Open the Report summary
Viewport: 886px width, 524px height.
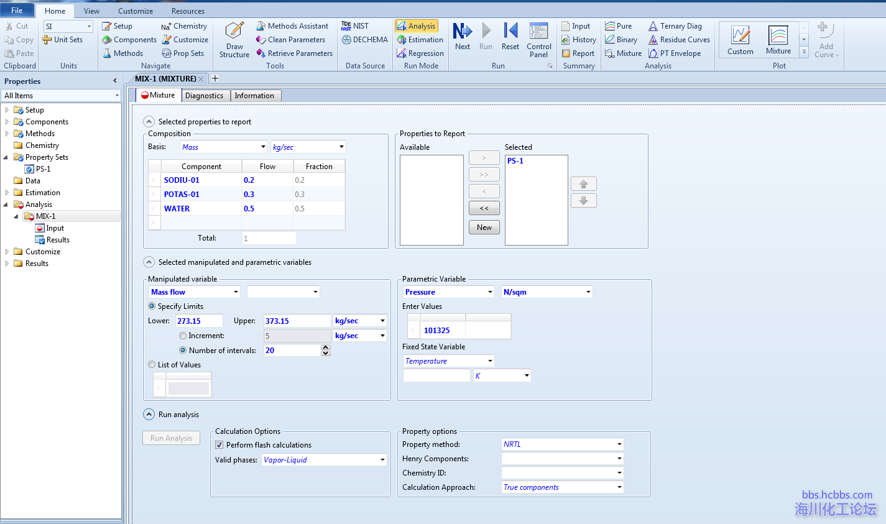pyautogui.click(x=578, y=53)
